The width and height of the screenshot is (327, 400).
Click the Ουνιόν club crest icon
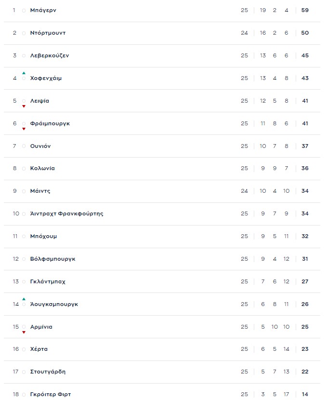[23, 146]
